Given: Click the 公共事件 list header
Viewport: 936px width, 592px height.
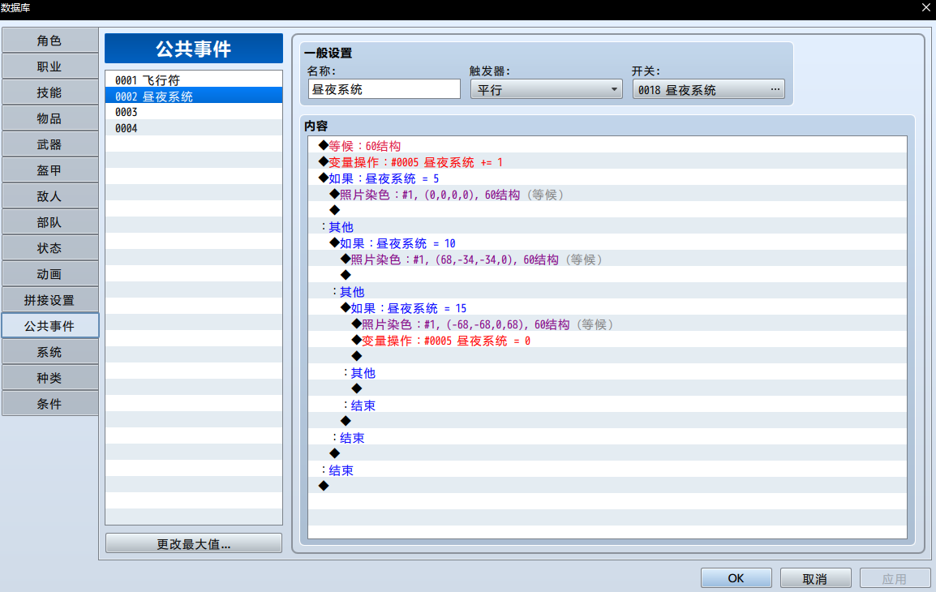Looking at the screenshot, I should click(193, 49).
